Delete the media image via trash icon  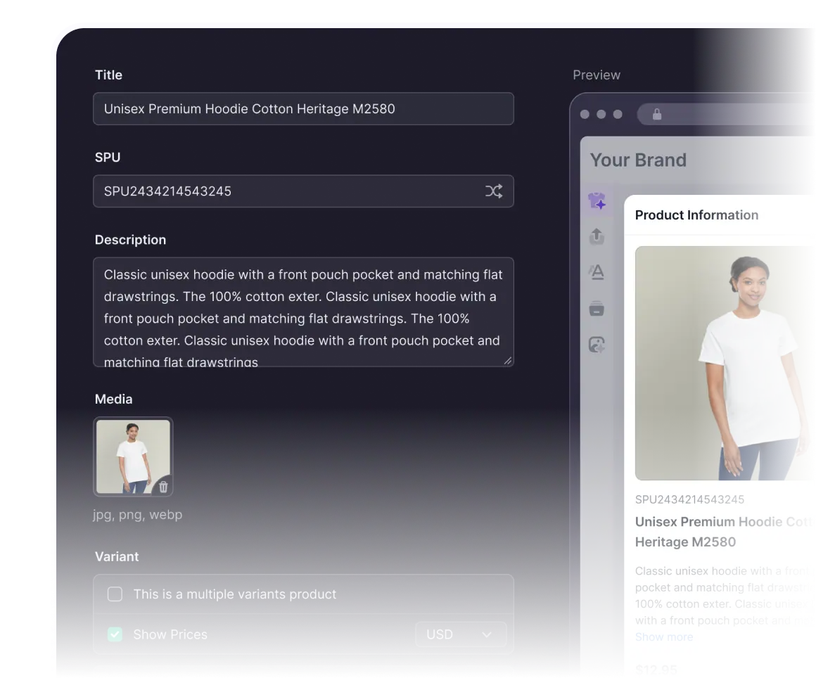(163, 487)
